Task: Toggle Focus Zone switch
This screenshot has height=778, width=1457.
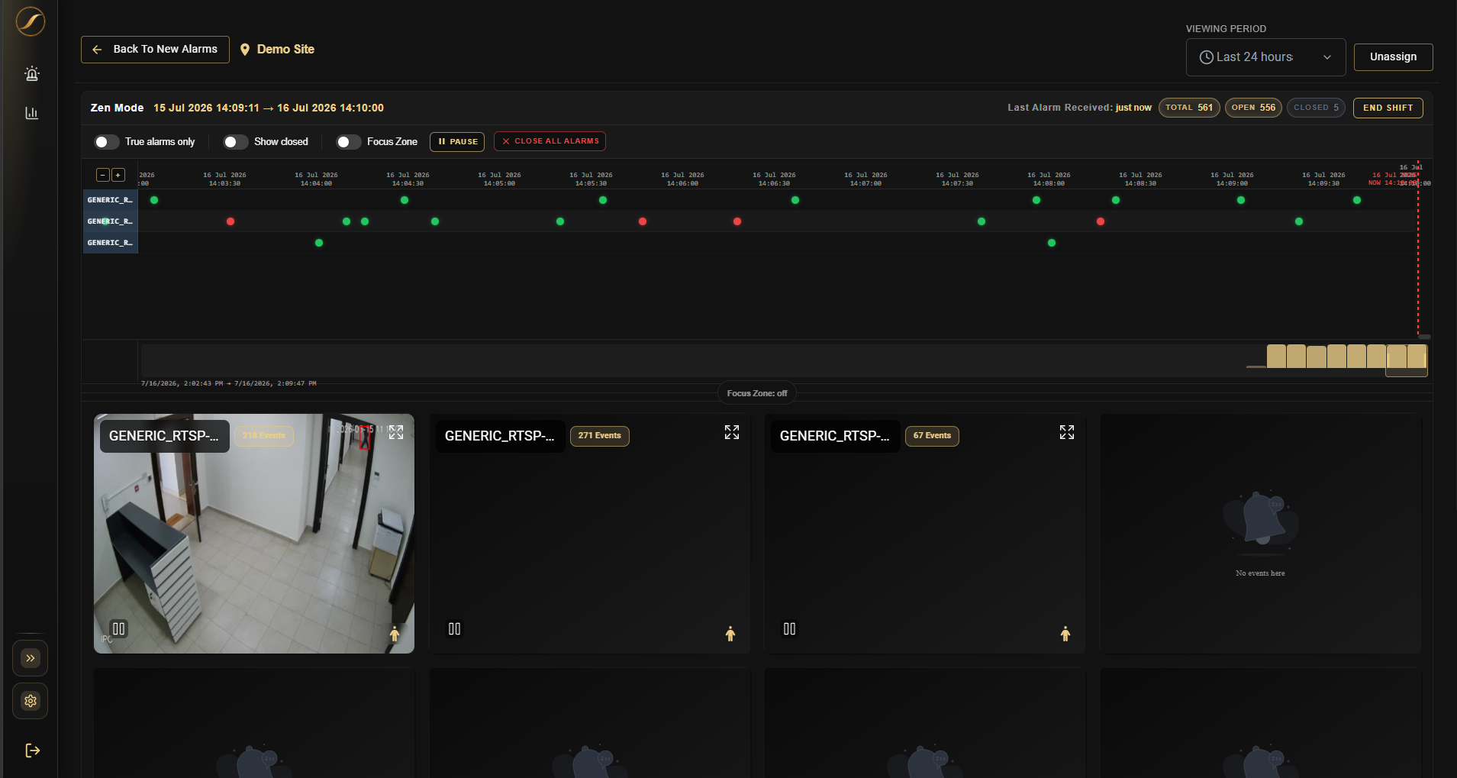Action: click(x=349, y=142)
